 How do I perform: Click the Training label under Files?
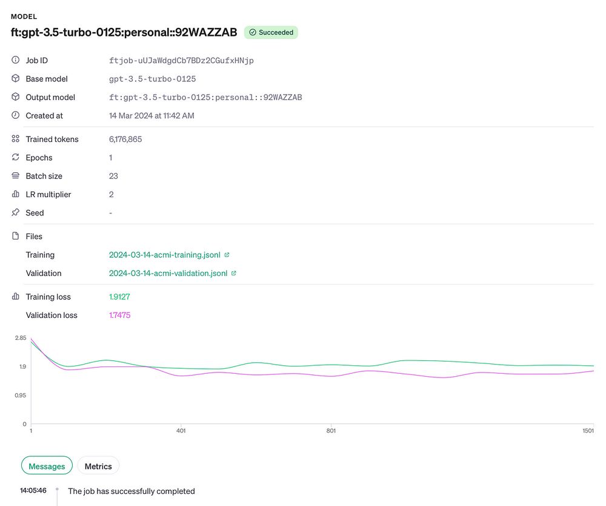40,255
